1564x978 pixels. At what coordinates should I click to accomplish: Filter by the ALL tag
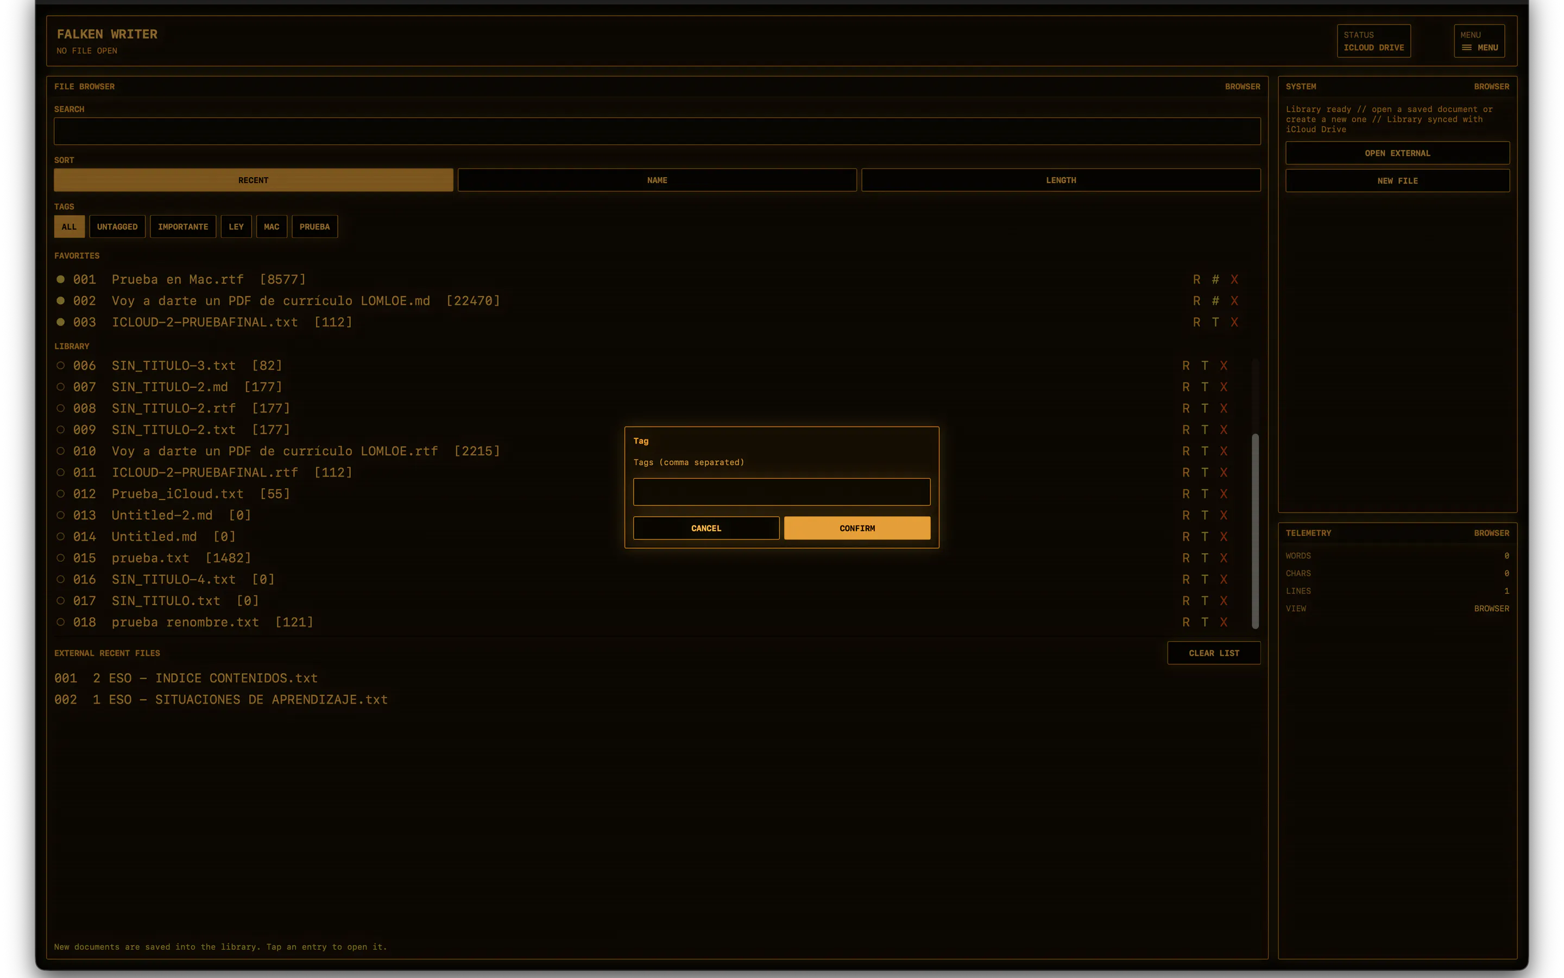click(x=69, y=227)
